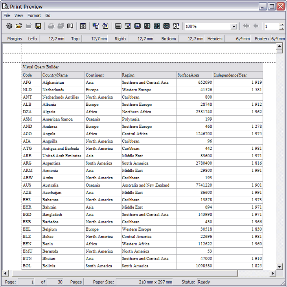Select the two pages view icon
Image resolution: width=287 pixels, height=287 pixels.
[147, 26]
